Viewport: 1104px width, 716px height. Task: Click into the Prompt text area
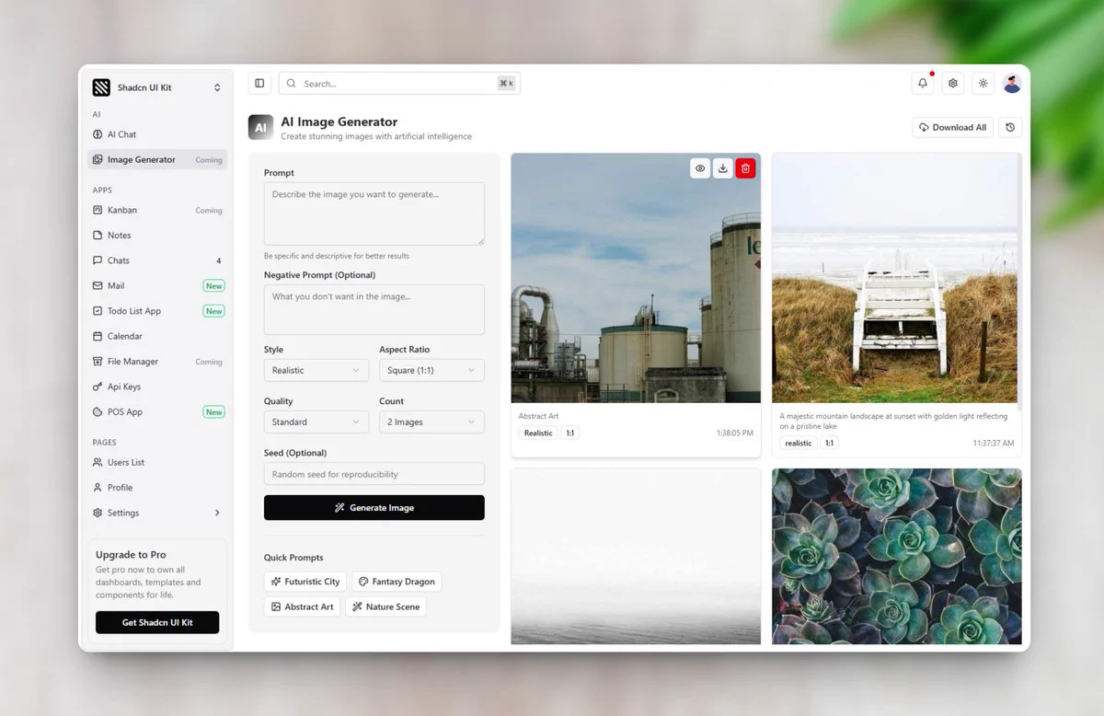(x=374, y=214)
